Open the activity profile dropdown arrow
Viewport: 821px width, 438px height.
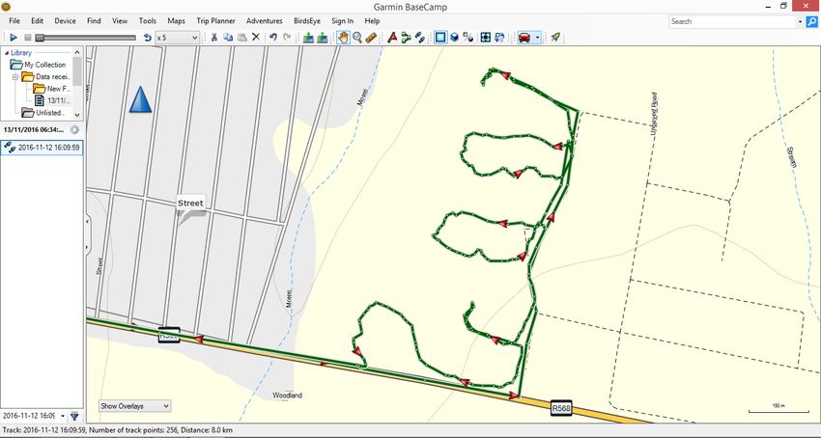tap(537, 38)
